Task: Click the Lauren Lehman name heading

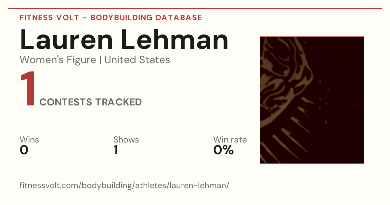Action: pyautogui.click(x=124, y=40)
